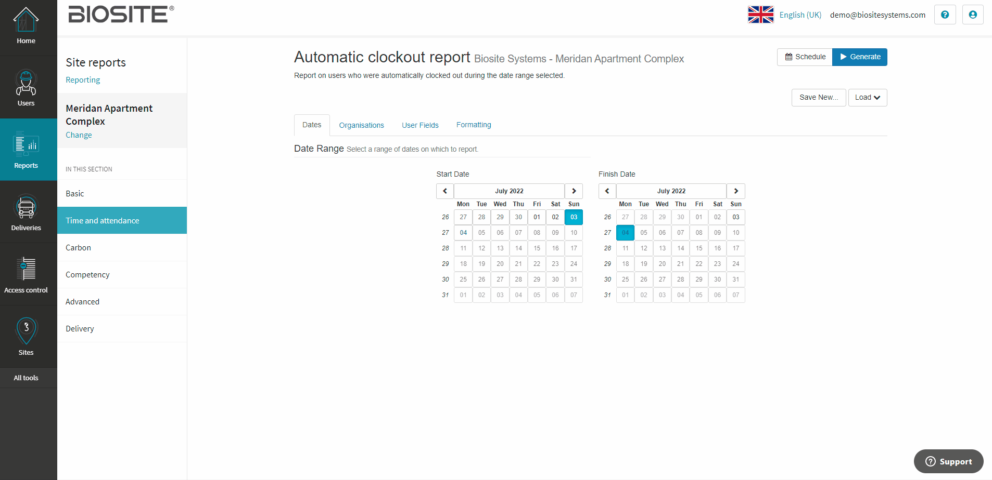The image size is (992, 480).
Task: Open the Users worker icon
Action: pyautogui.click(x=26, y=83)
